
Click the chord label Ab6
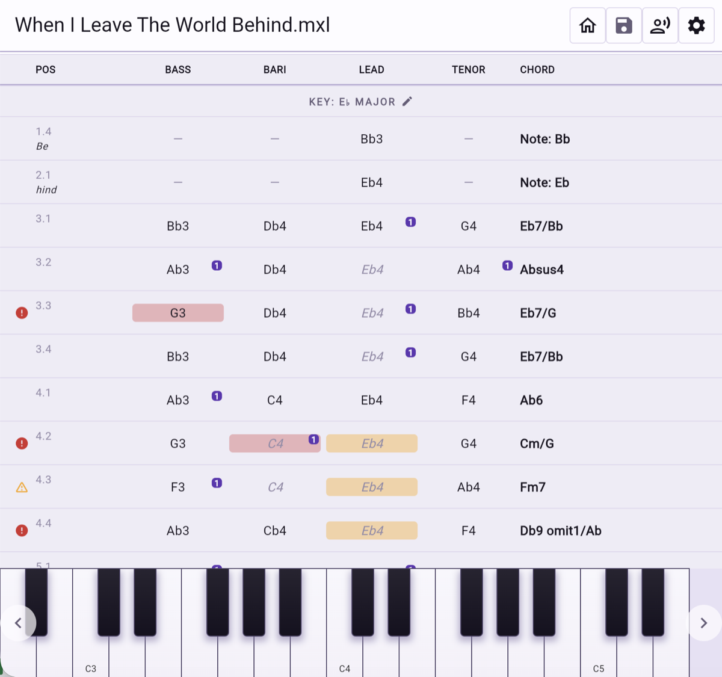click(531, 400)
